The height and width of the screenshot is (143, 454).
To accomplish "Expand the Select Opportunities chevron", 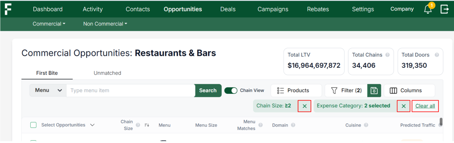I will (92, 125).
